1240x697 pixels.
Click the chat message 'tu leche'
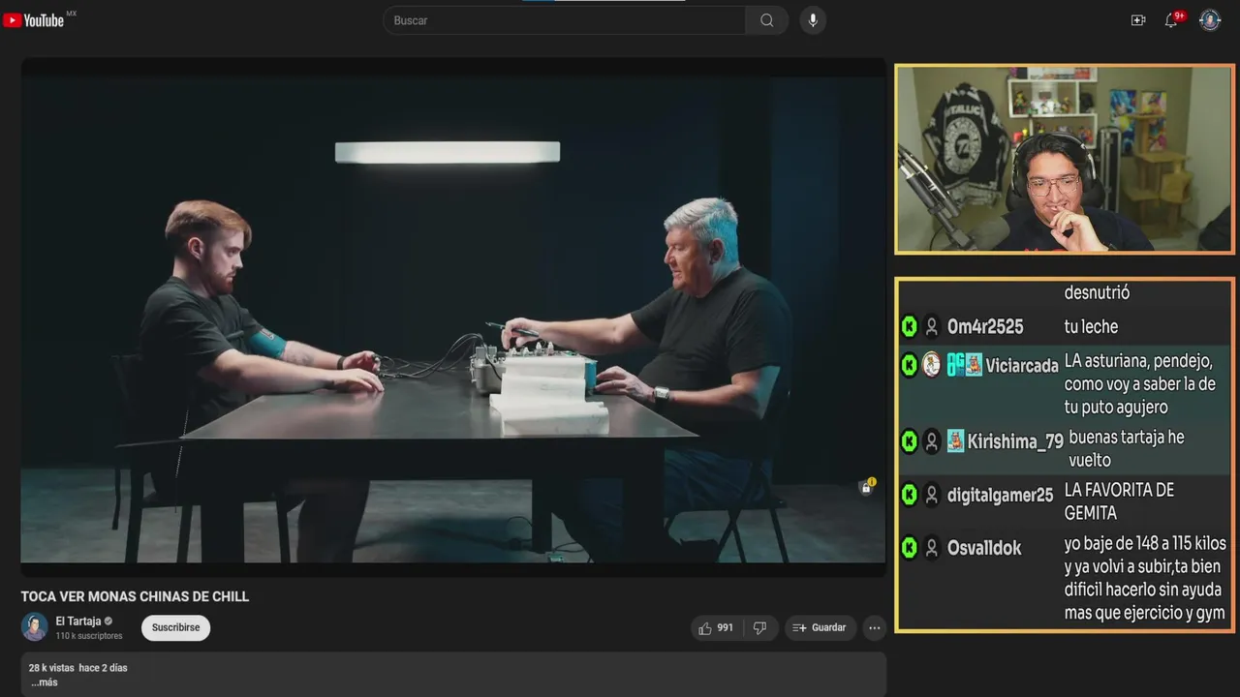pos(1091,327)
